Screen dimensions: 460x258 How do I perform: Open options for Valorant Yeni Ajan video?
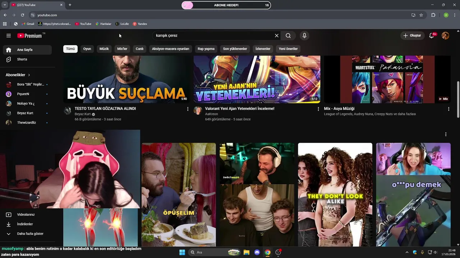point(318,109)
